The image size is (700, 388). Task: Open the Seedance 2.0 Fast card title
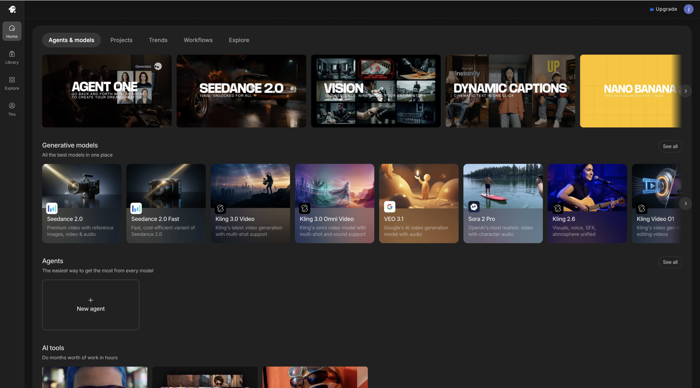(155, 219)
